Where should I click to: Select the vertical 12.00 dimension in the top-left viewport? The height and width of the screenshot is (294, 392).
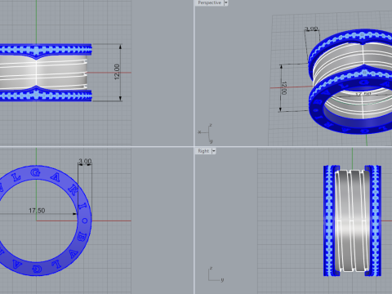coord(117,72)
